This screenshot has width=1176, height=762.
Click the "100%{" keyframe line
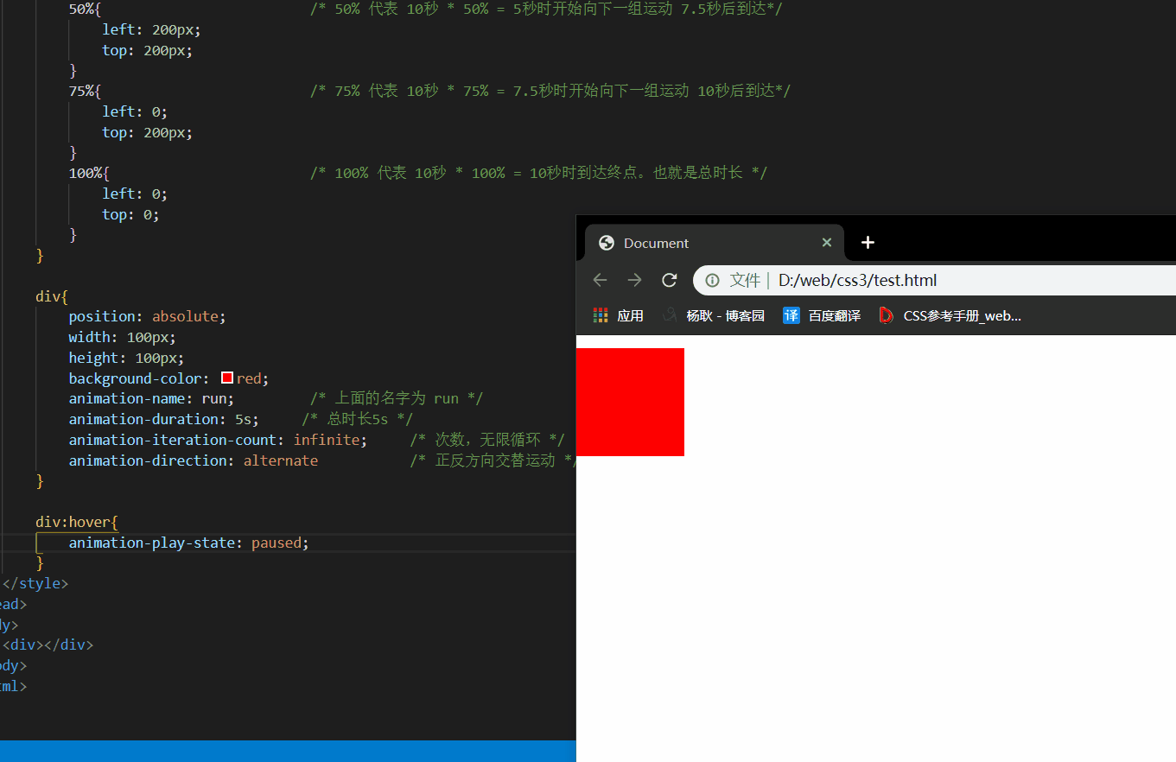click(x=89, y=173)
